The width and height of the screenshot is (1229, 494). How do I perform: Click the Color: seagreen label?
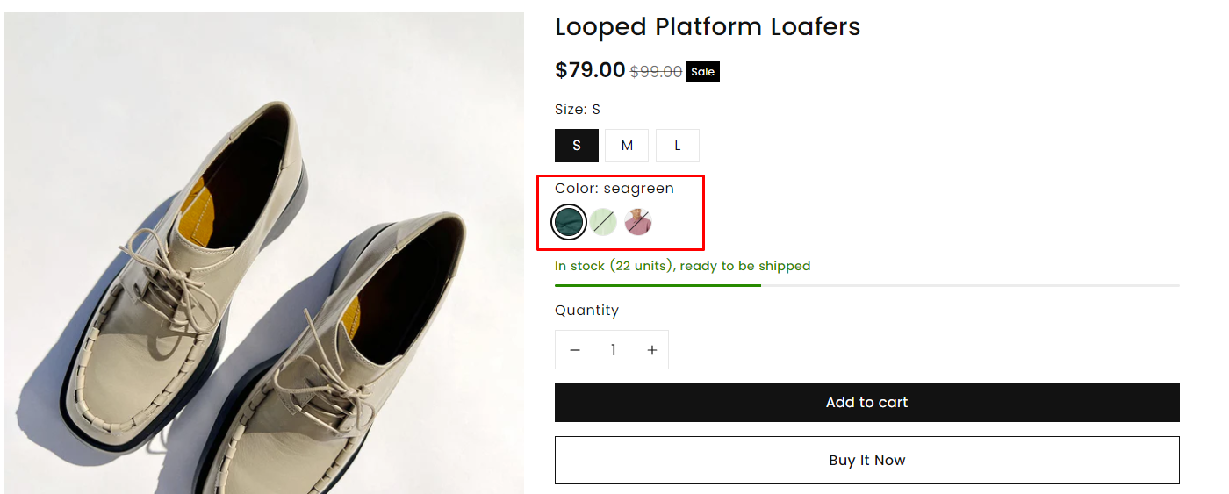pos(614,189)
